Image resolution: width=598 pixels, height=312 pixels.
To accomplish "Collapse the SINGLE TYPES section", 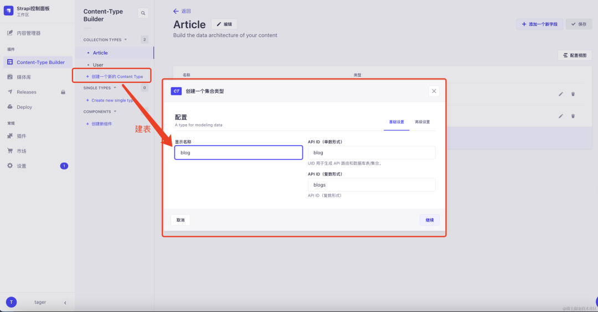I will coord(100,88).
